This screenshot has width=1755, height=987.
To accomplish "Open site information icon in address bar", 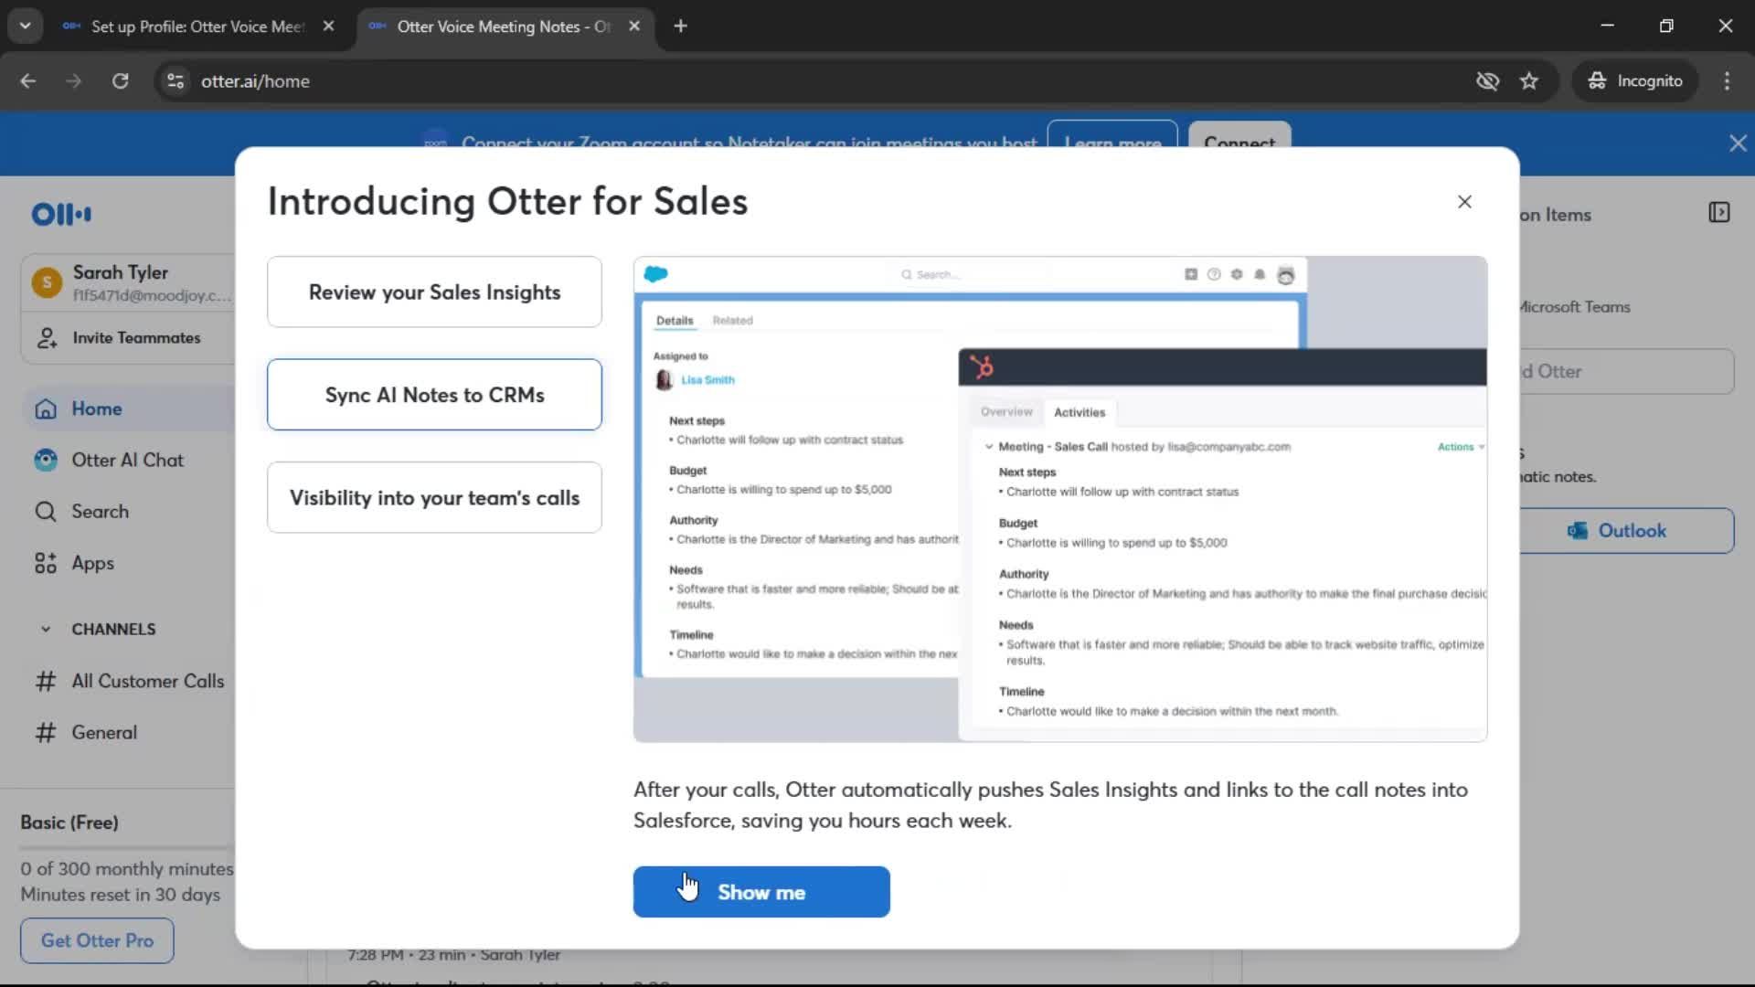I will [x=175, y=81].
